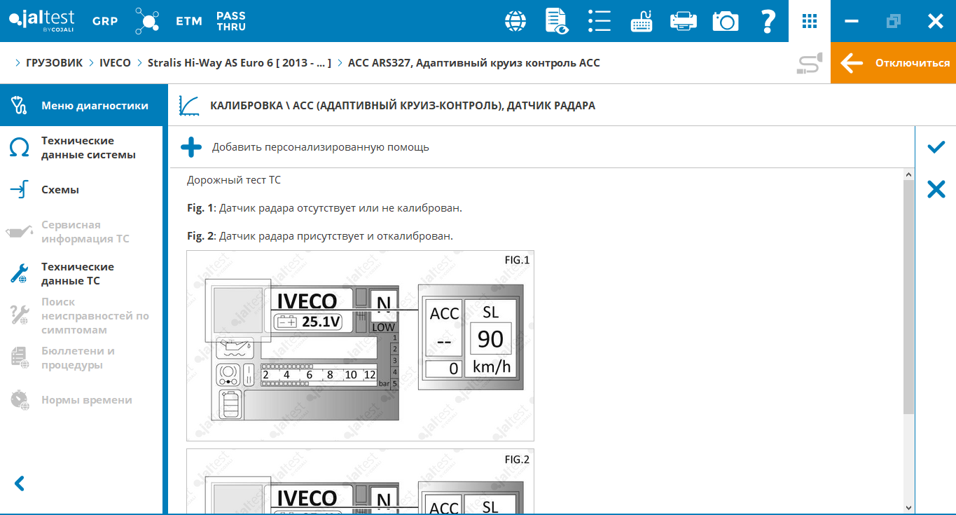
Task: Take a screenshot with camera icon
Action: (726, 21)
